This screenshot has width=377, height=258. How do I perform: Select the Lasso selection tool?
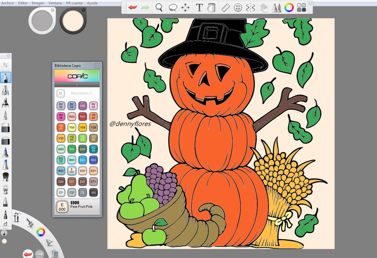point(172,7)
